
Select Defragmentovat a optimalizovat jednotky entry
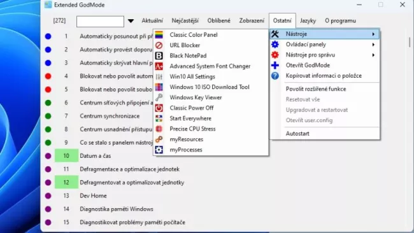pyautogui.click(x=132, y=183)
